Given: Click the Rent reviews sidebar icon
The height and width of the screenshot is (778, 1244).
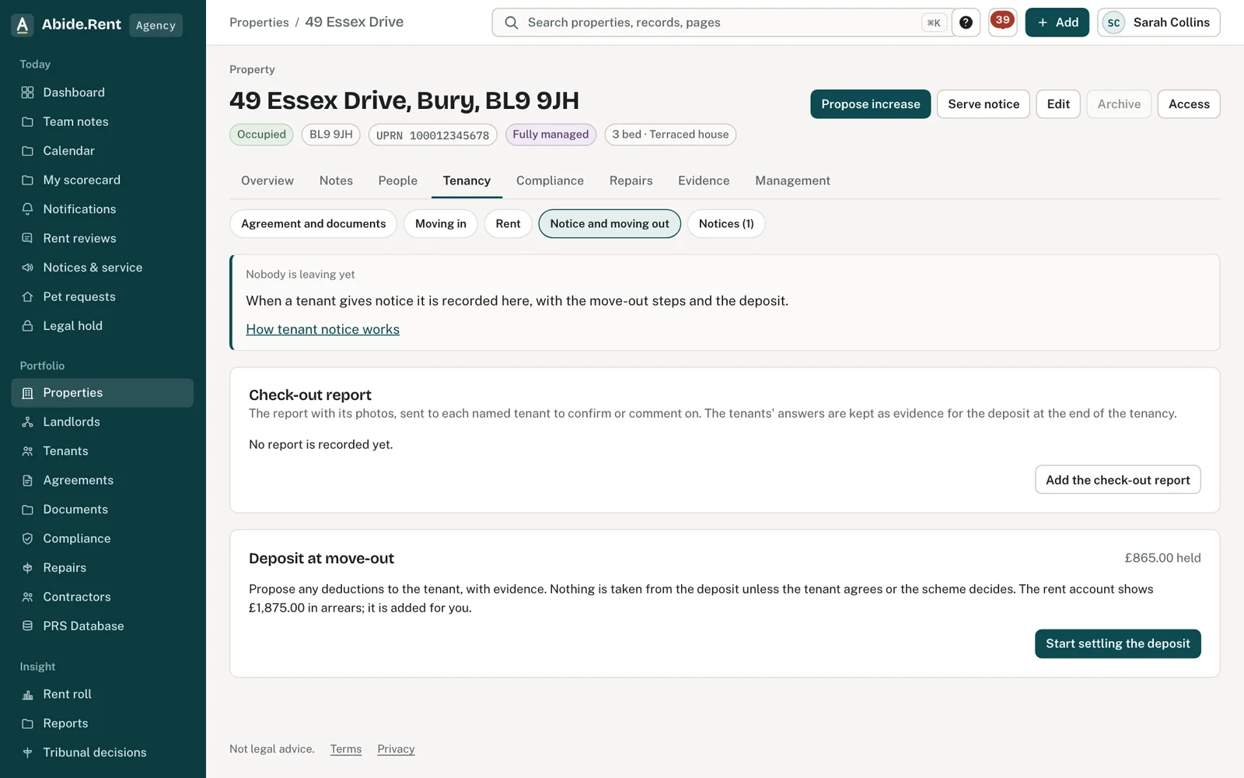Looking at the screenshot, I should [x=27, y=238].
